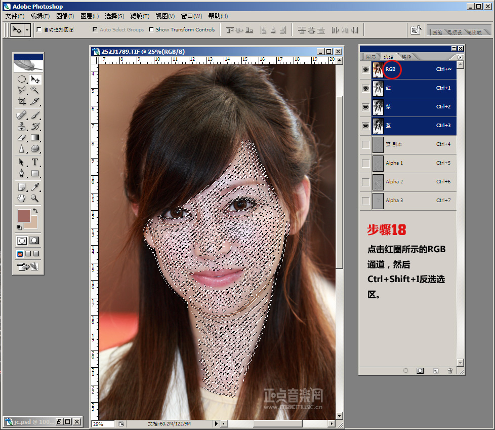Open the Channels panel flyout menu
Viewport: 495px width, 430px height.
pyautogui.click(x=460, y=57)
